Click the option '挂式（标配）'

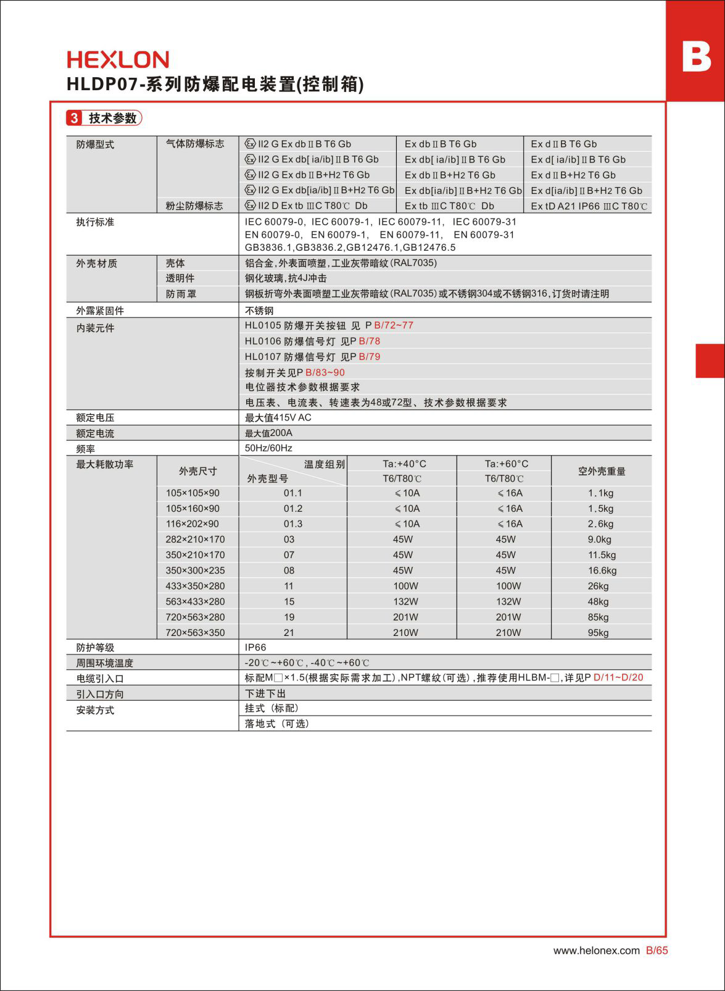coord(272,709)
